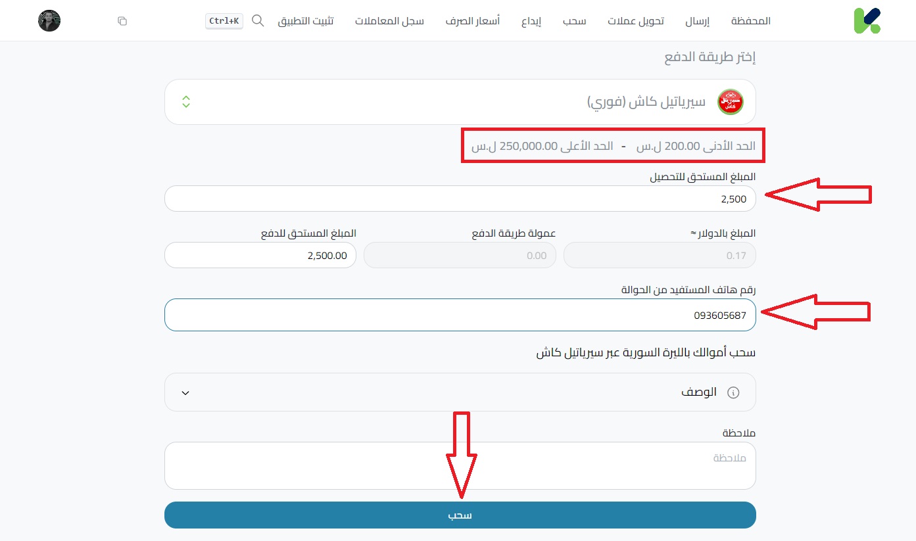The width and height of the screenshot is (916, 541).
Task: Open إيداع deposit page
Action: coord(531,21)
